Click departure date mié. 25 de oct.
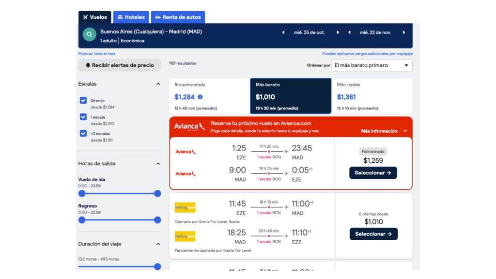Viewport: 496px width, 279px height. (310, 32)
